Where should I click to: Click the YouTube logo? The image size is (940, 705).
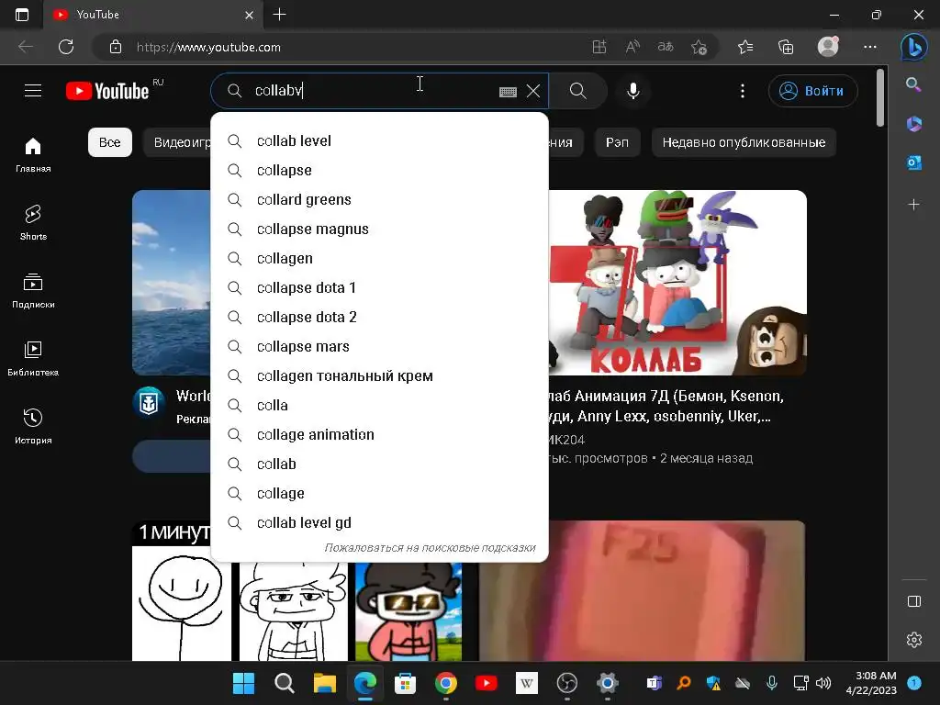coord(107,91)
